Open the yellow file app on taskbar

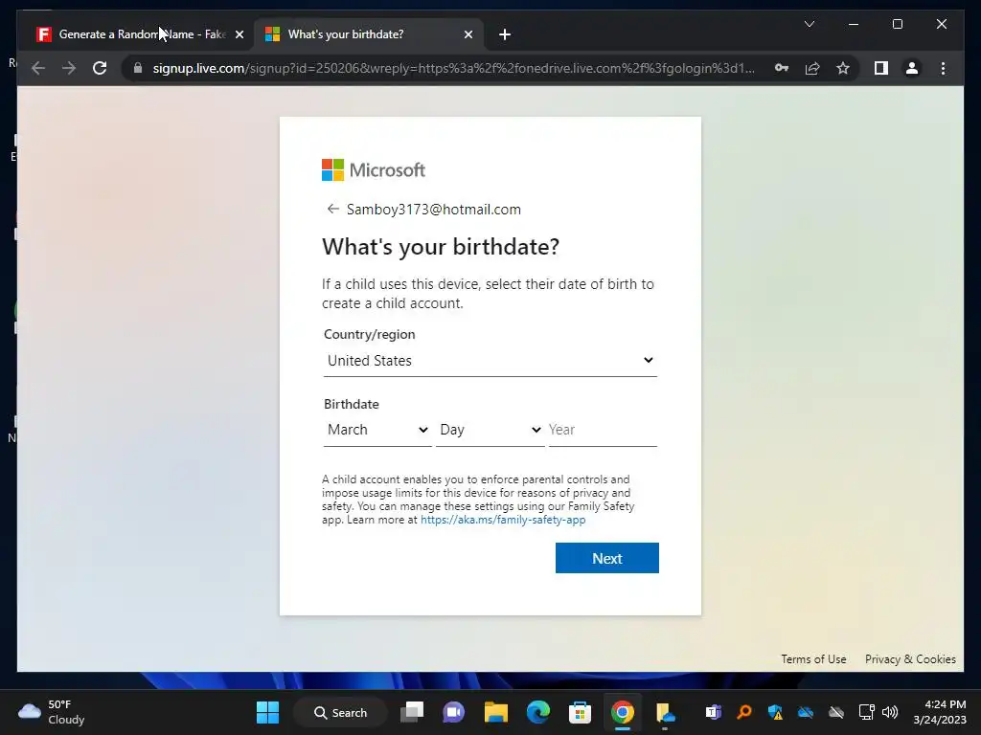pyautogui.click(x=665, y=712)
